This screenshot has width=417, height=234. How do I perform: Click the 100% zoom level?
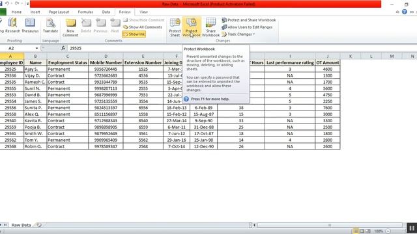coord(378,231)
